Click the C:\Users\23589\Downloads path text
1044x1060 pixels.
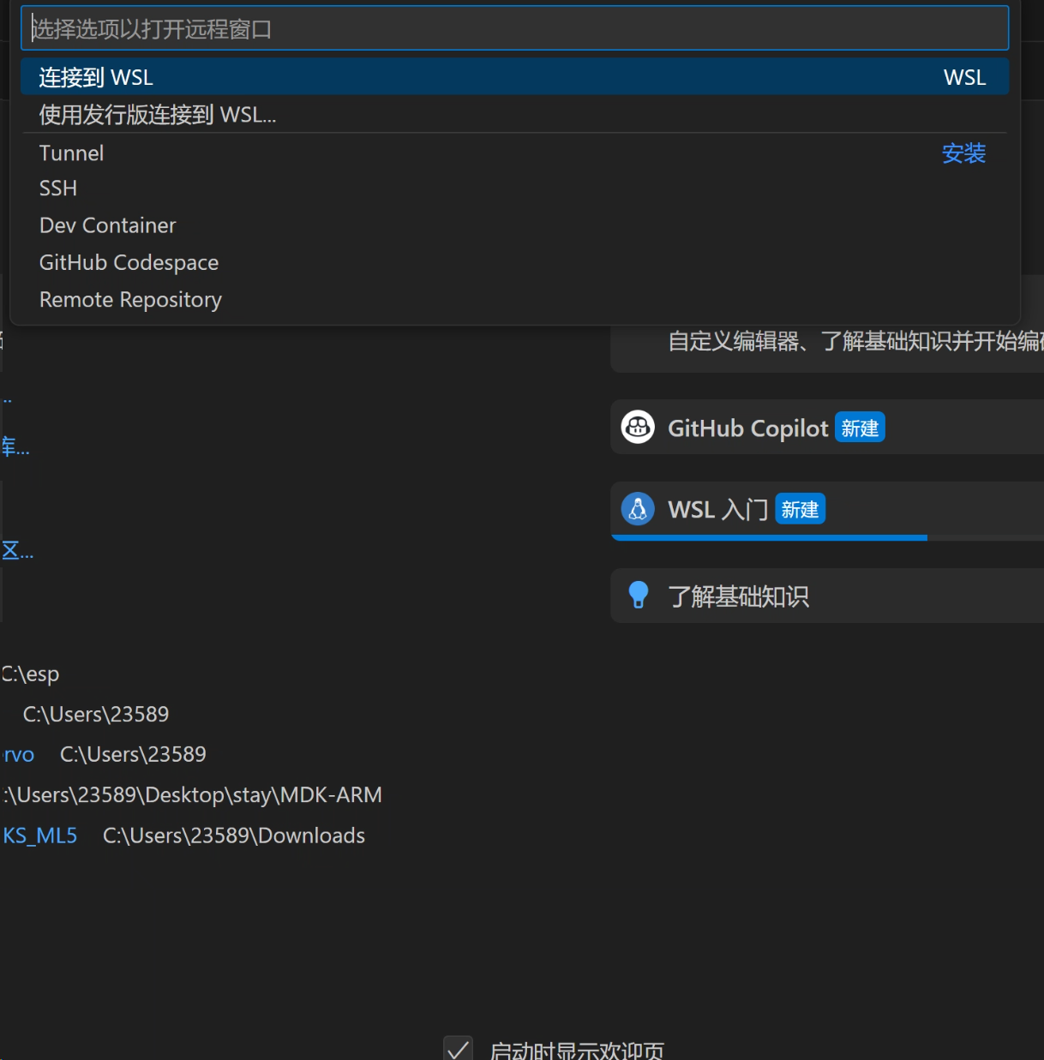(234, 835)
